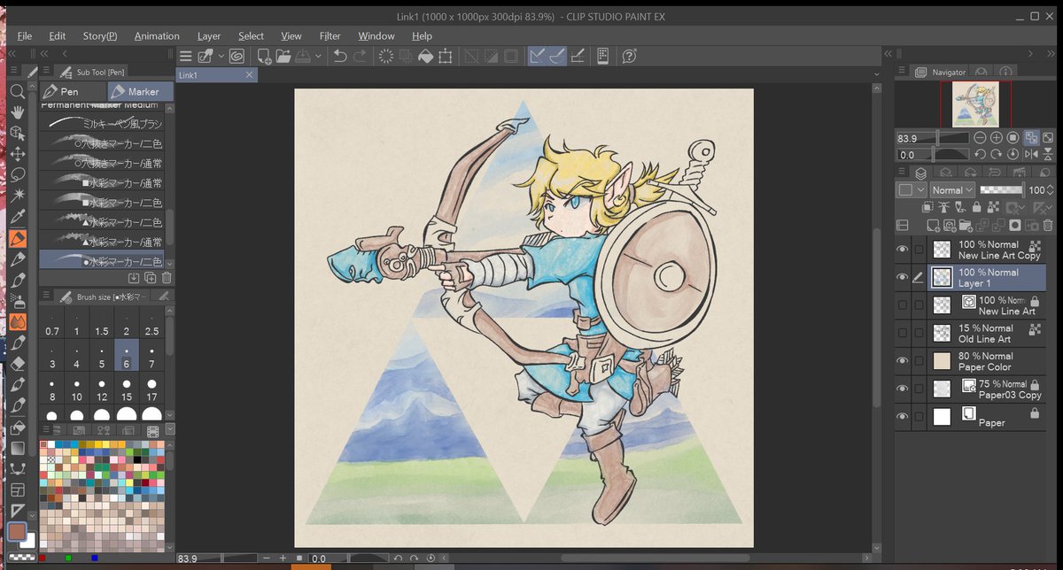This screenshot has width=1063, height=570.
Task: Show the New Line Art layer
Action: click(x=903, y=305)
